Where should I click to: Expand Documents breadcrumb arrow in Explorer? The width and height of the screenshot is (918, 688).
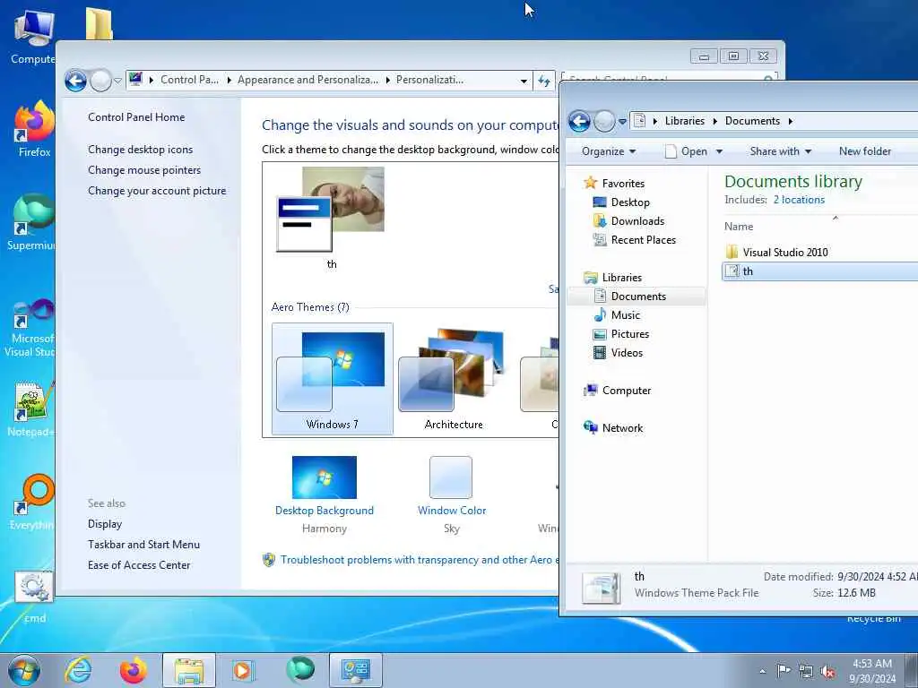791,121
